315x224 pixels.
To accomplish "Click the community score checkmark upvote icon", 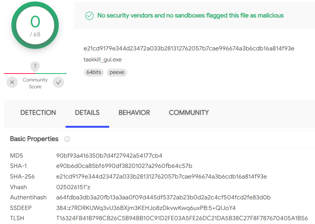I will tap(58, 82).
